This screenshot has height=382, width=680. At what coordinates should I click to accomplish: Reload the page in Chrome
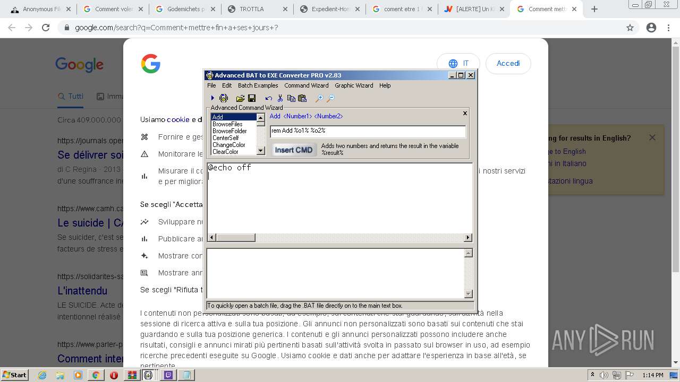pos(46,28)
